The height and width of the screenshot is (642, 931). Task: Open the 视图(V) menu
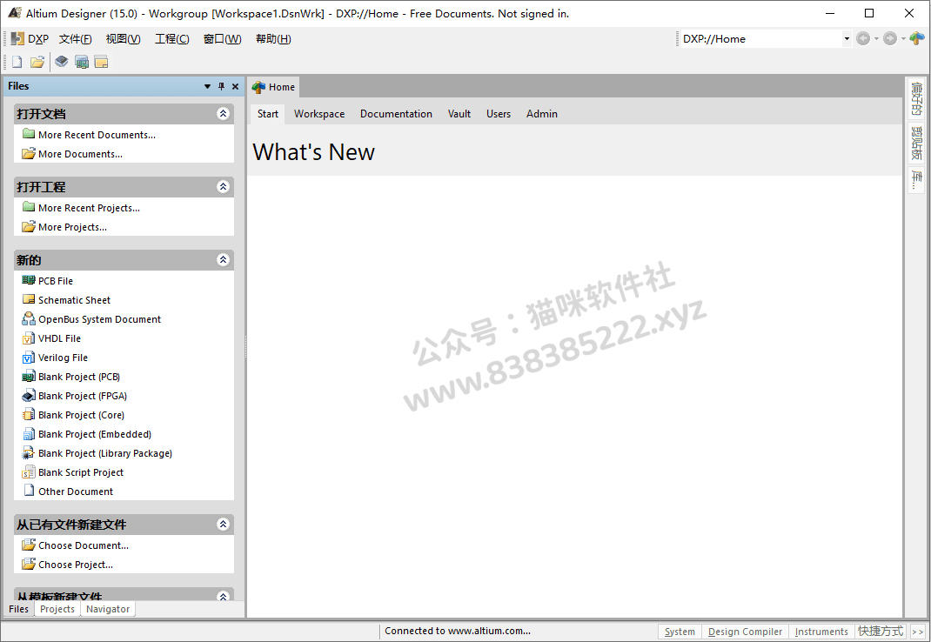coord(123,39)
